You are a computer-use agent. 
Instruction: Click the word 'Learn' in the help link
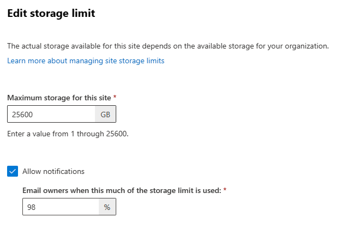coord(17,61)
